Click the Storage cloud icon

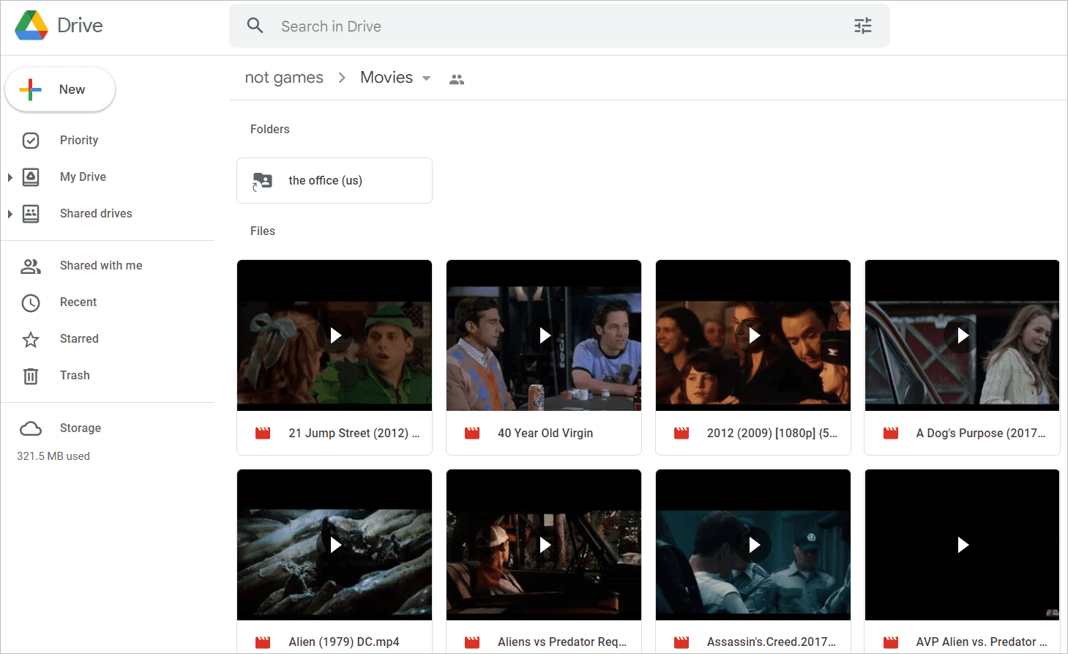pyautogui.click(x=31, y=428)
